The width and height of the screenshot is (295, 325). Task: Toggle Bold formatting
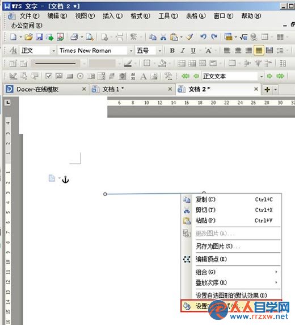(172, 51)
